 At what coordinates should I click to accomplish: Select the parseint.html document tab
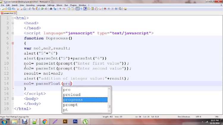pyautogui.click(x=8, y=13)
